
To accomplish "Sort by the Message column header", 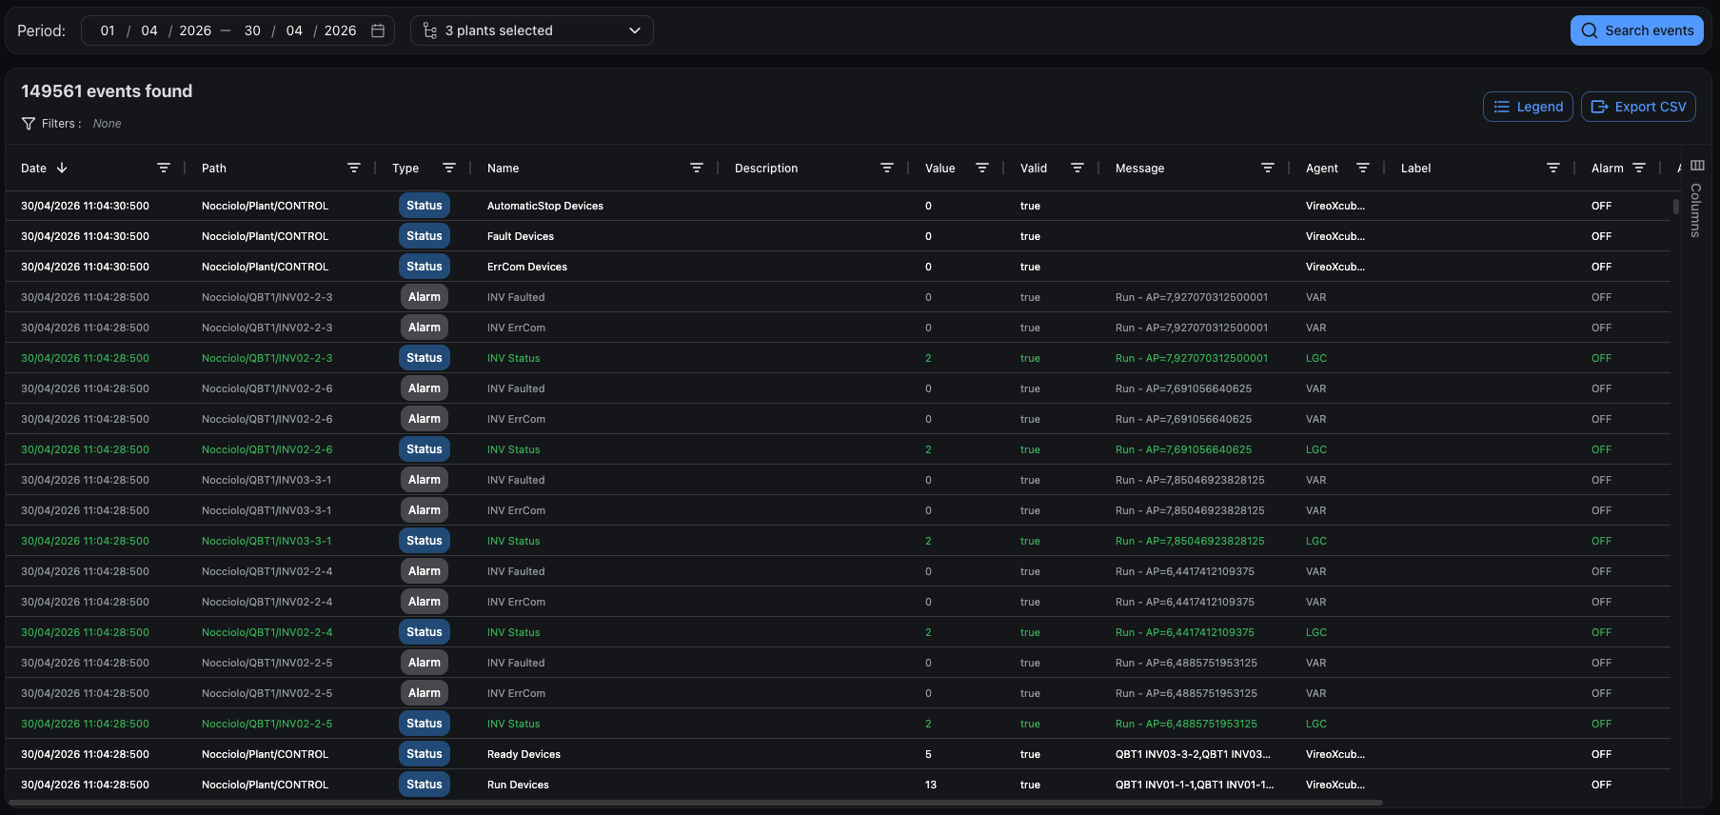I will click(1140, 168).
